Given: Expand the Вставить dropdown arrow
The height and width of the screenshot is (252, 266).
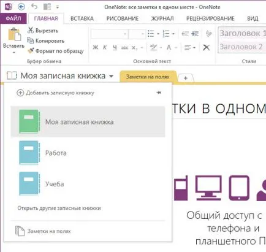Looking at the screenshot, I should click(x=14, y=53).
